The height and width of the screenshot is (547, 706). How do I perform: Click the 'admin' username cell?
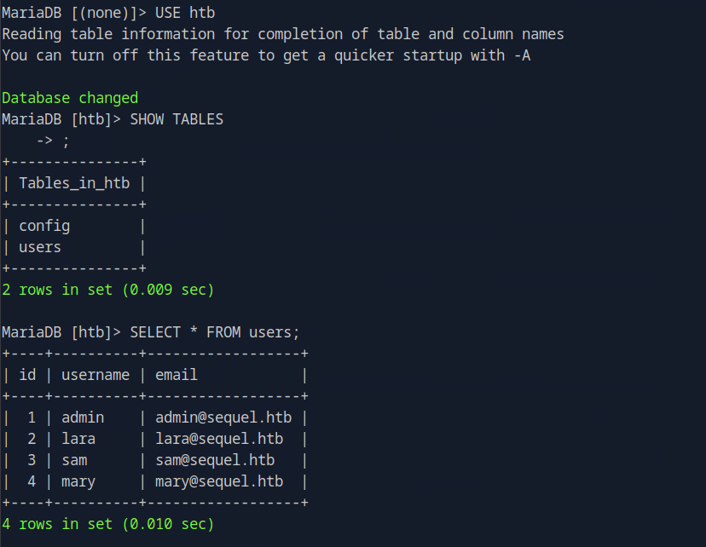point(83,417)
